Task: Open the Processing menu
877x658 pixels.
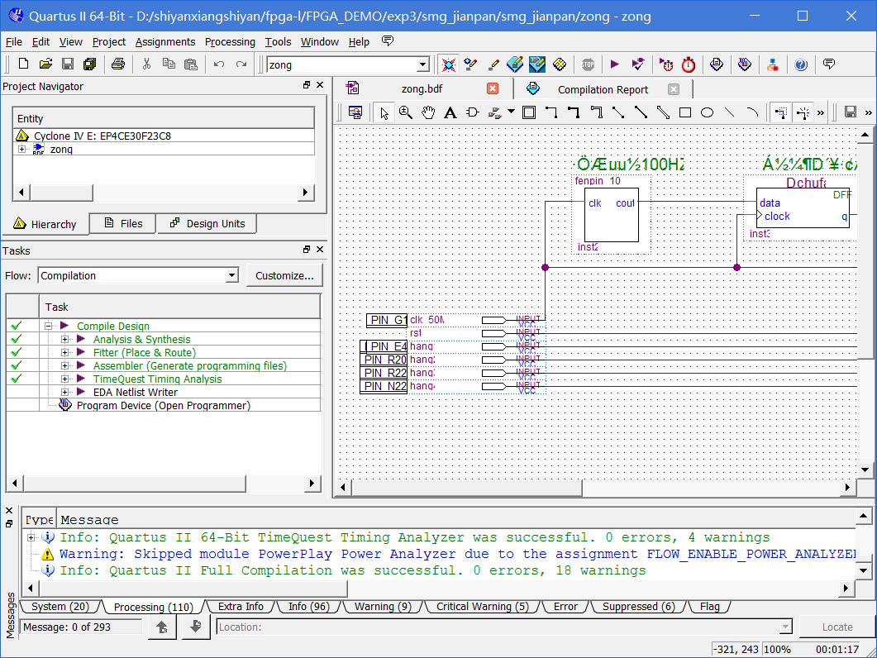Action: (230, 42)
